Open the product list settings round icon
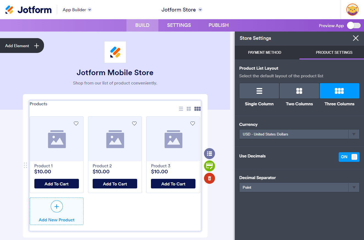The height and width of the screenshot is (240, 364). tap(209, 154)
